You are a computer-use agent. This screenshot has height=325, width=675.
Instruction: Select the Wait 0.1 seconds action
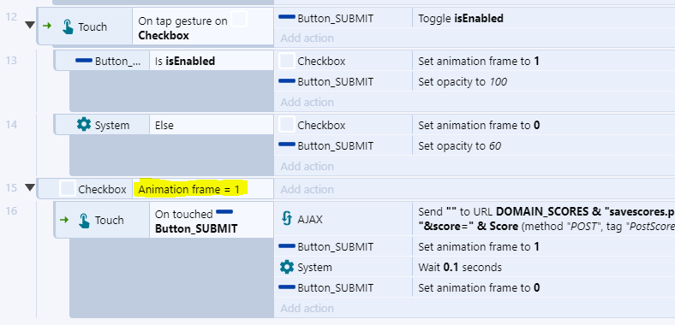(460, 268)
